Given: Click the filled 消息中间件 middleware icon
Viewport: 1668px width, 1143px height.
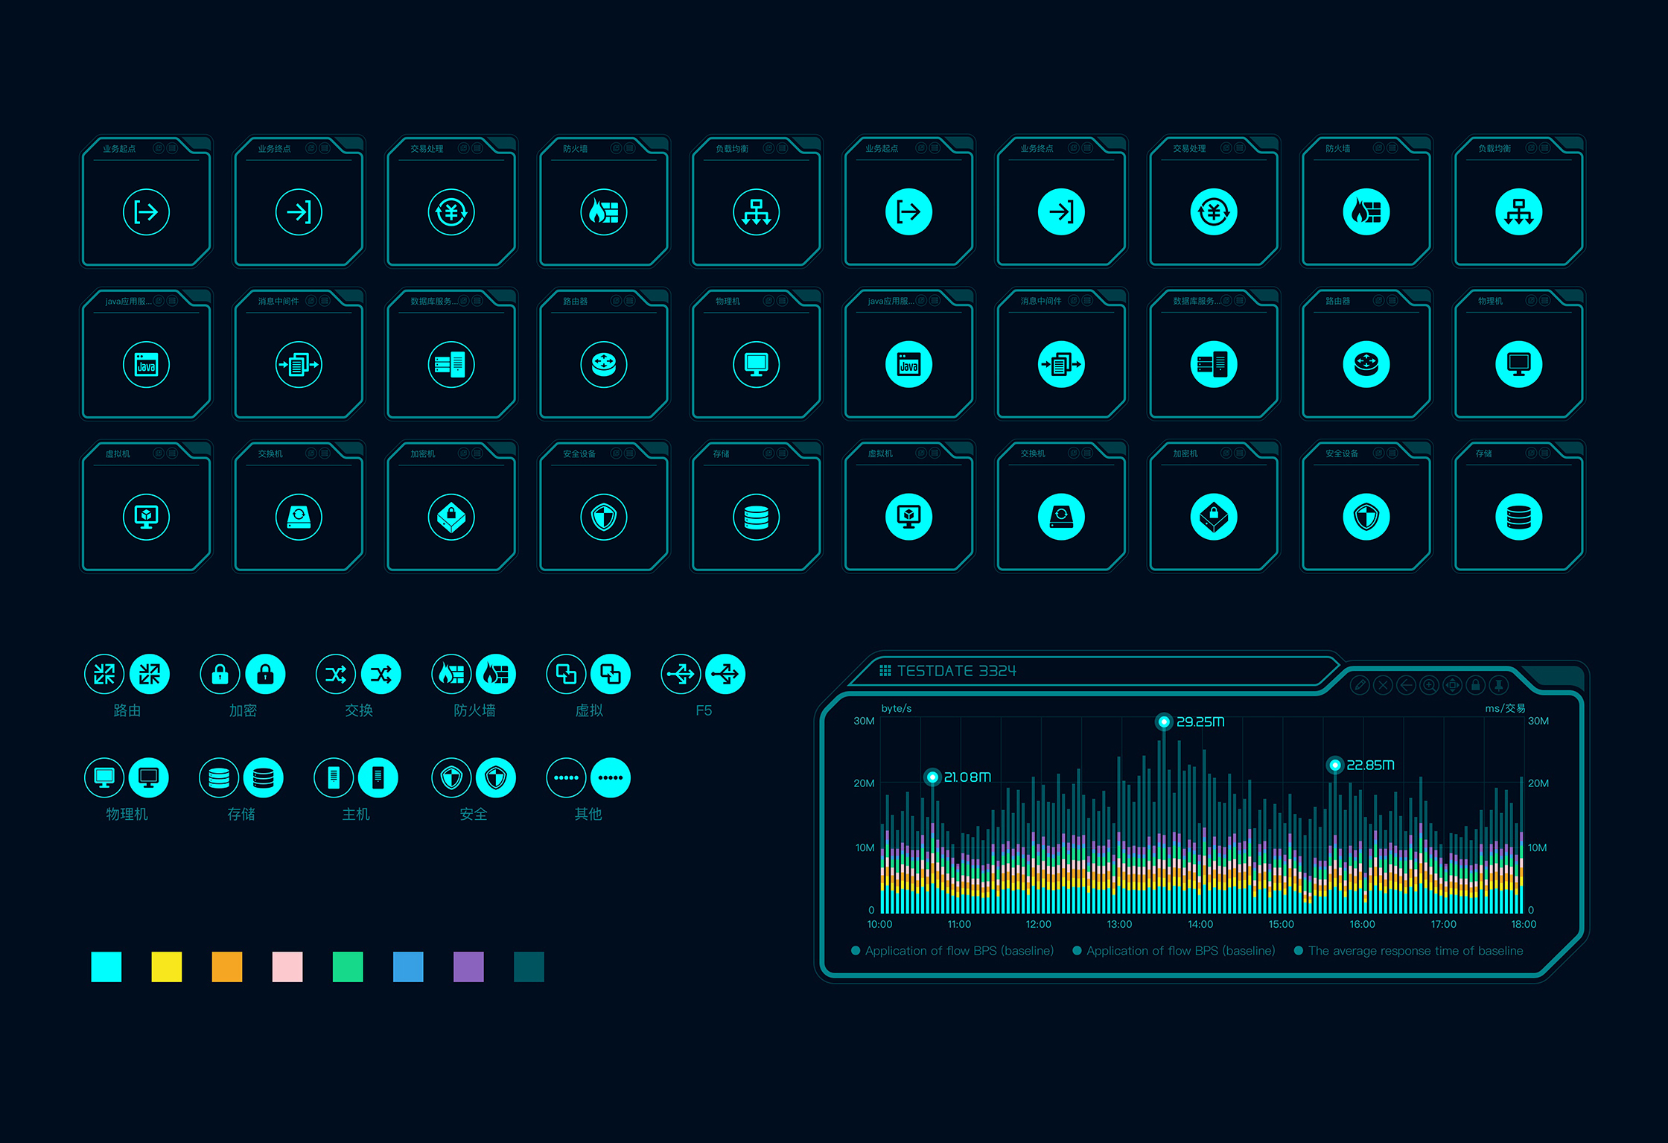Looking at the screenshot, I should tap(1061, 365).
